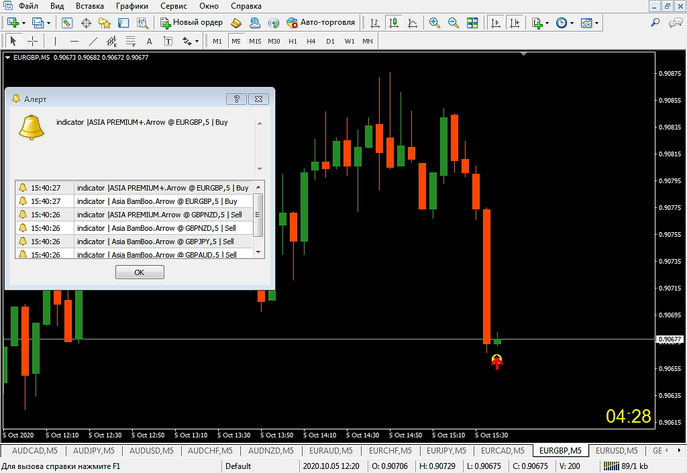Zoom out of the chart
Image resolution: width=687 pixels, height=473 pixels.
tap(453, 23)
